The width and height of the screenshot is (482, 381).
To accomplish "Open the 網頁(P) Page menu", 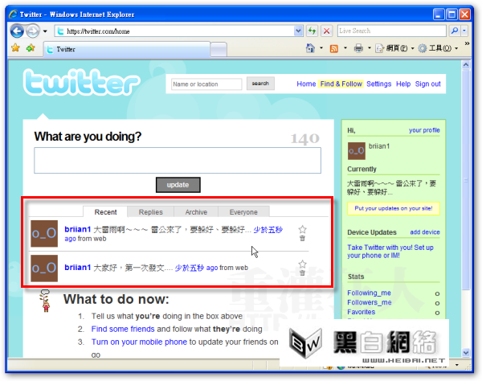I will (x=394, y=48).
